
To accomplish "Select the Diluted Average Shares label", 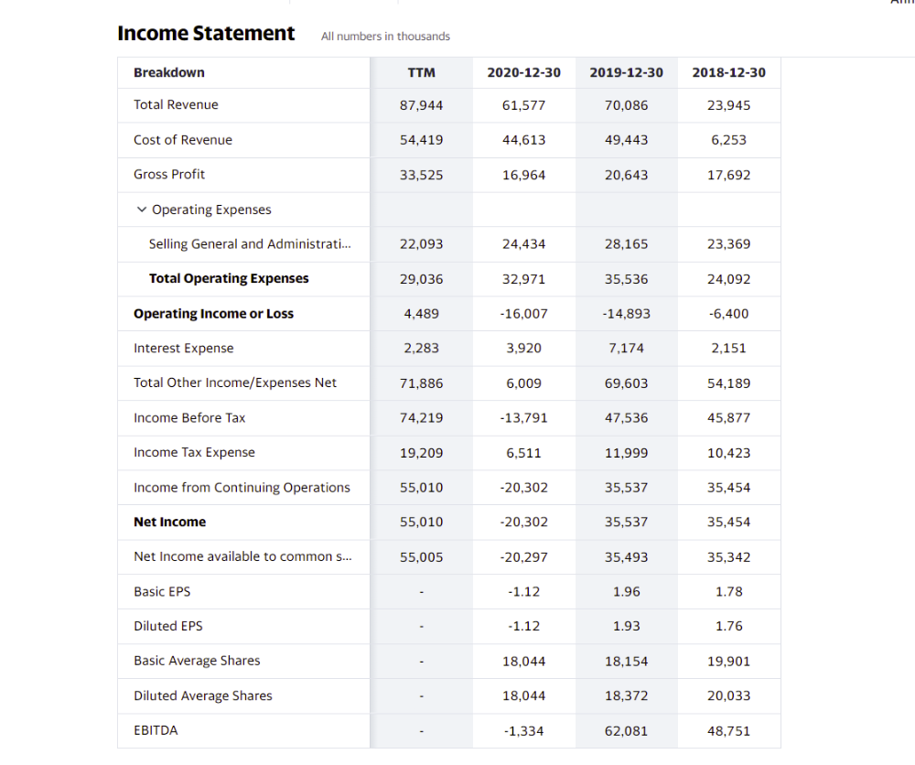I will [203, 695].
